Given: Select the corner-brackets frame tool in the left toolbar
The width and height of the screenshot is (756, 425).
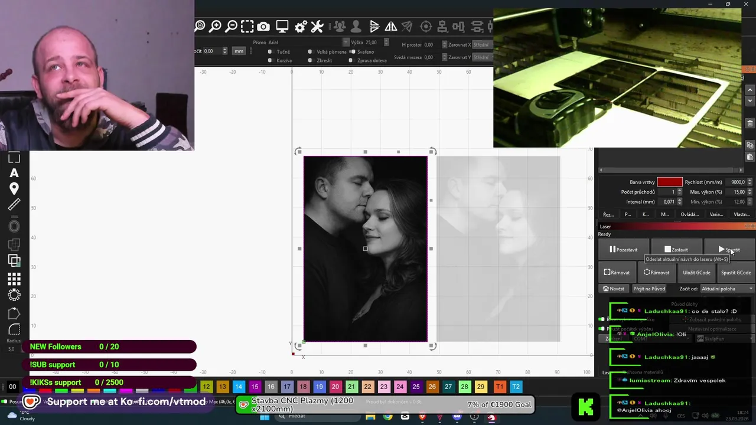Looking at the screenshot, I should [x=14, y=157].
